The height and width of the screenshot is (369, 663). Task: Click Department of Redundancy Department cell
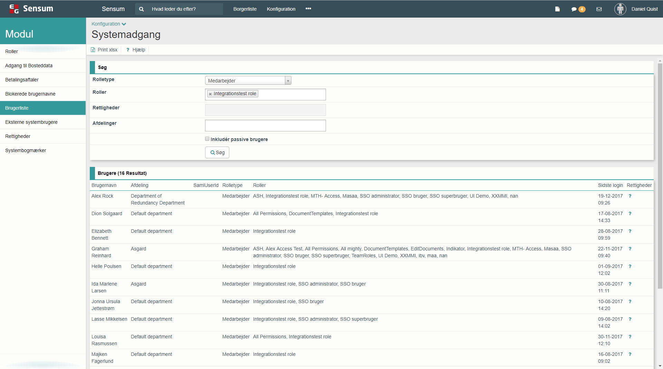pos(158,199)
